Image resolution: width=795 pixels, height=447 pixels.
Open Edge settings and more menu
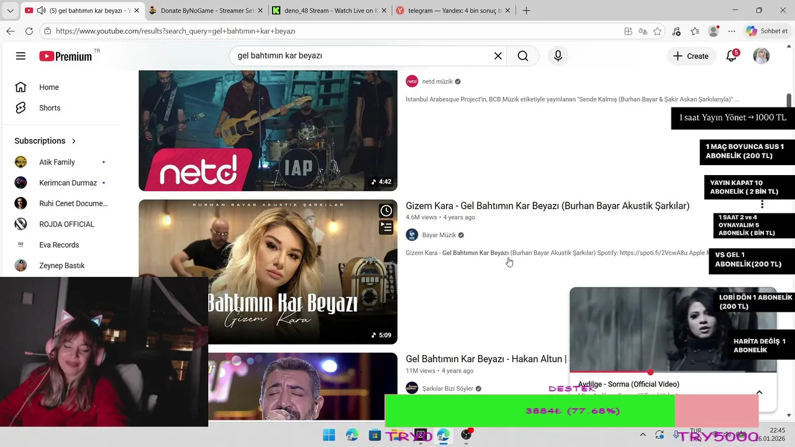coord(732,31)
